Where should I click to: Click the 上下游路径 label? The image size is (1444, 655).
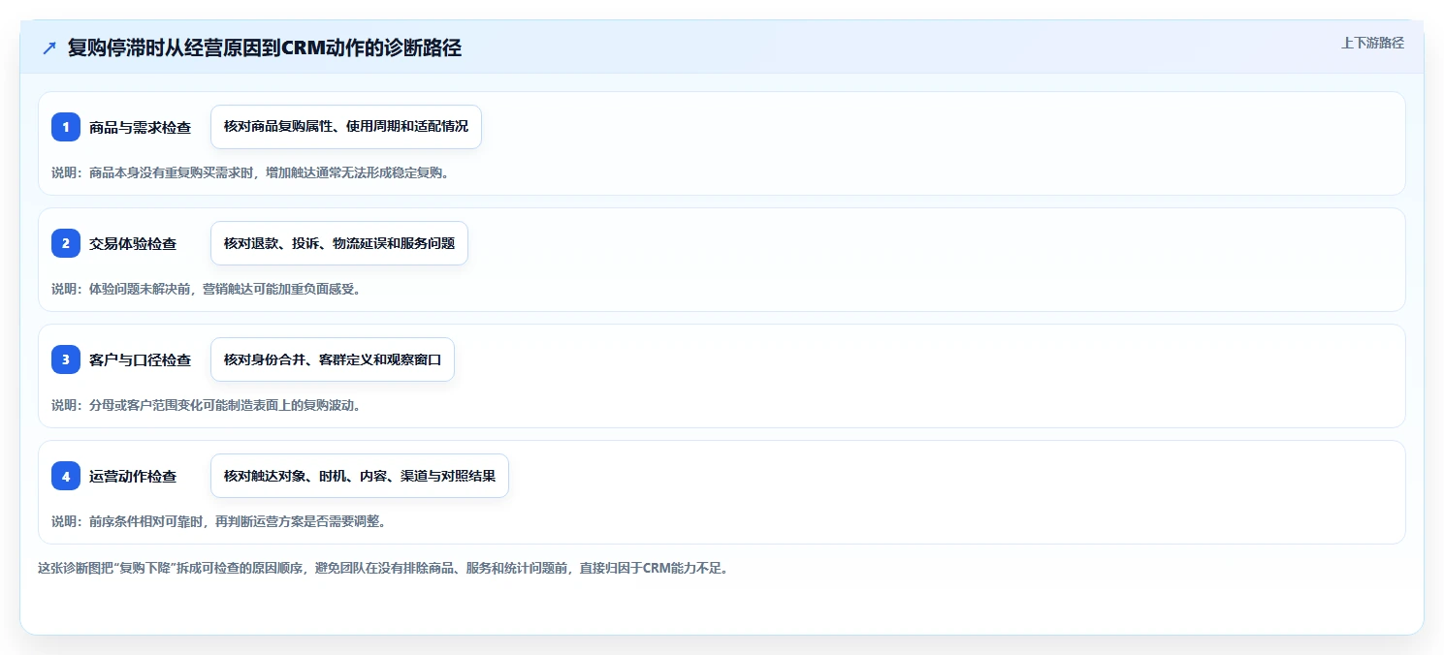pyautogui.click(x=1372, y=43)
